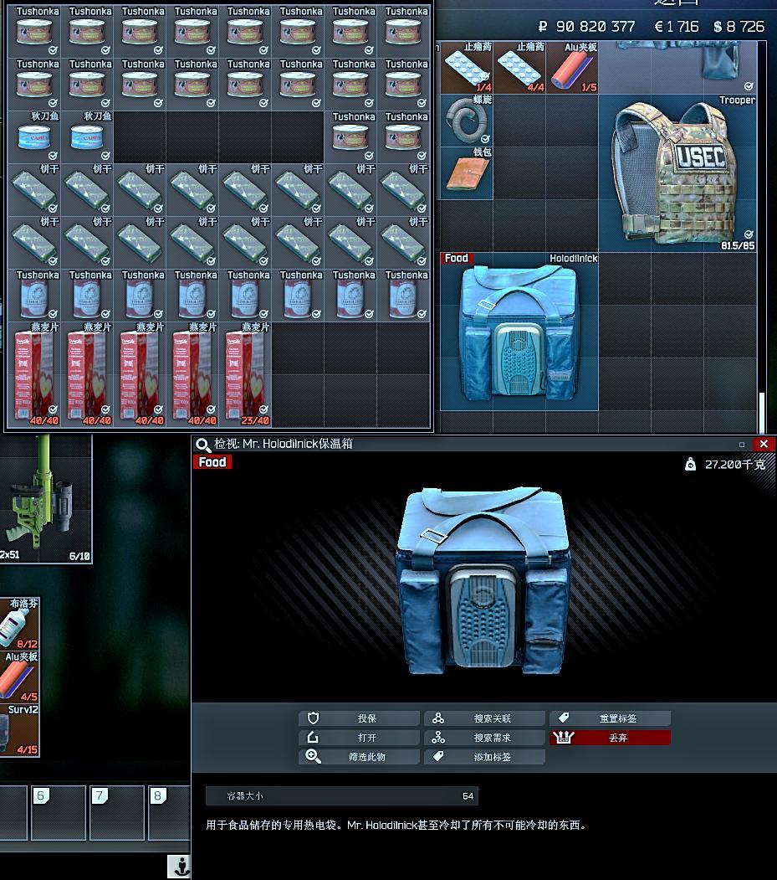The height and width of the screenshot is (880, 777).
Task: Minimize the Mr. Holodilnick inspect window
Action: point(742,445)
